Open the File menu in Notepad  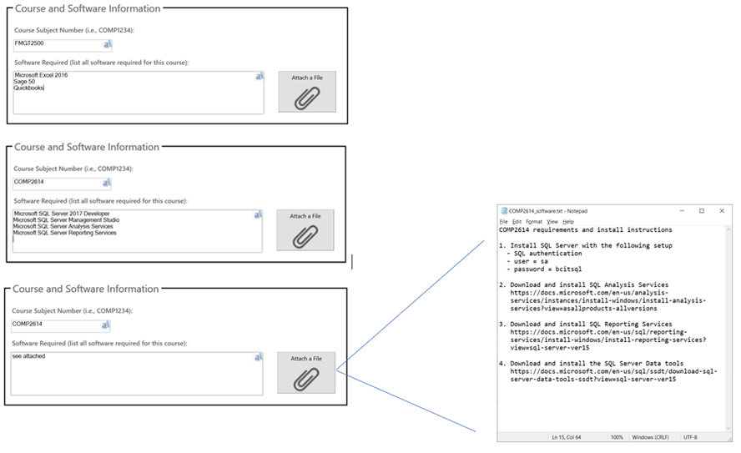504,221
